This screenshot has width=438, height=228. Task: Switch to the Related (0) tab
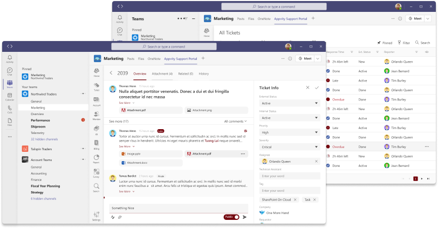pos(186,73)
